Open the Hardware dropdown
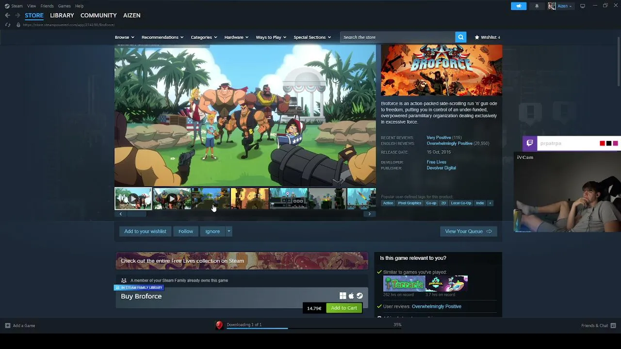Image resolution: width=621 pixels, height=349 pixels. (x=237, y=37)
